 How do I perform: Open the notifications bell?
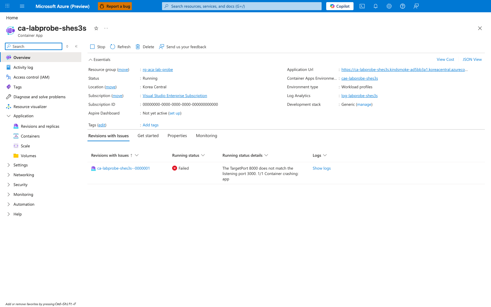click(376, 6)
